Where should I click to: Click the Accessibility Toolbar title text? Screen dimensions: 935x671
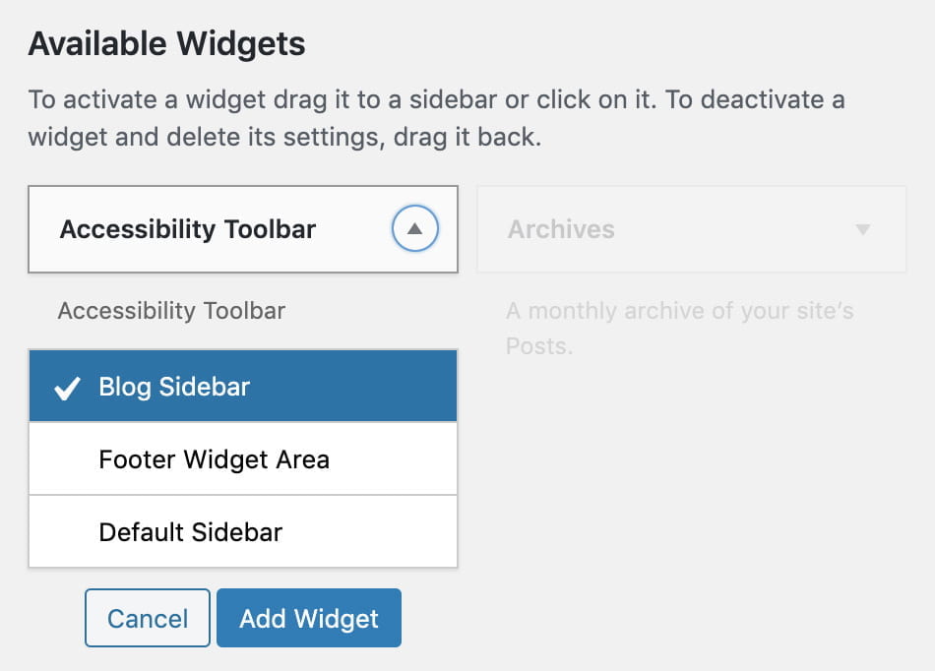(187, 229)
